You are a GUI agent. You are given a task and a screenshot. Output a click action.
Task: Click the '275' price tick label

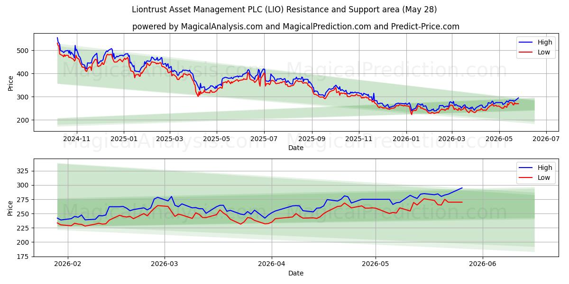click(24, 200)
